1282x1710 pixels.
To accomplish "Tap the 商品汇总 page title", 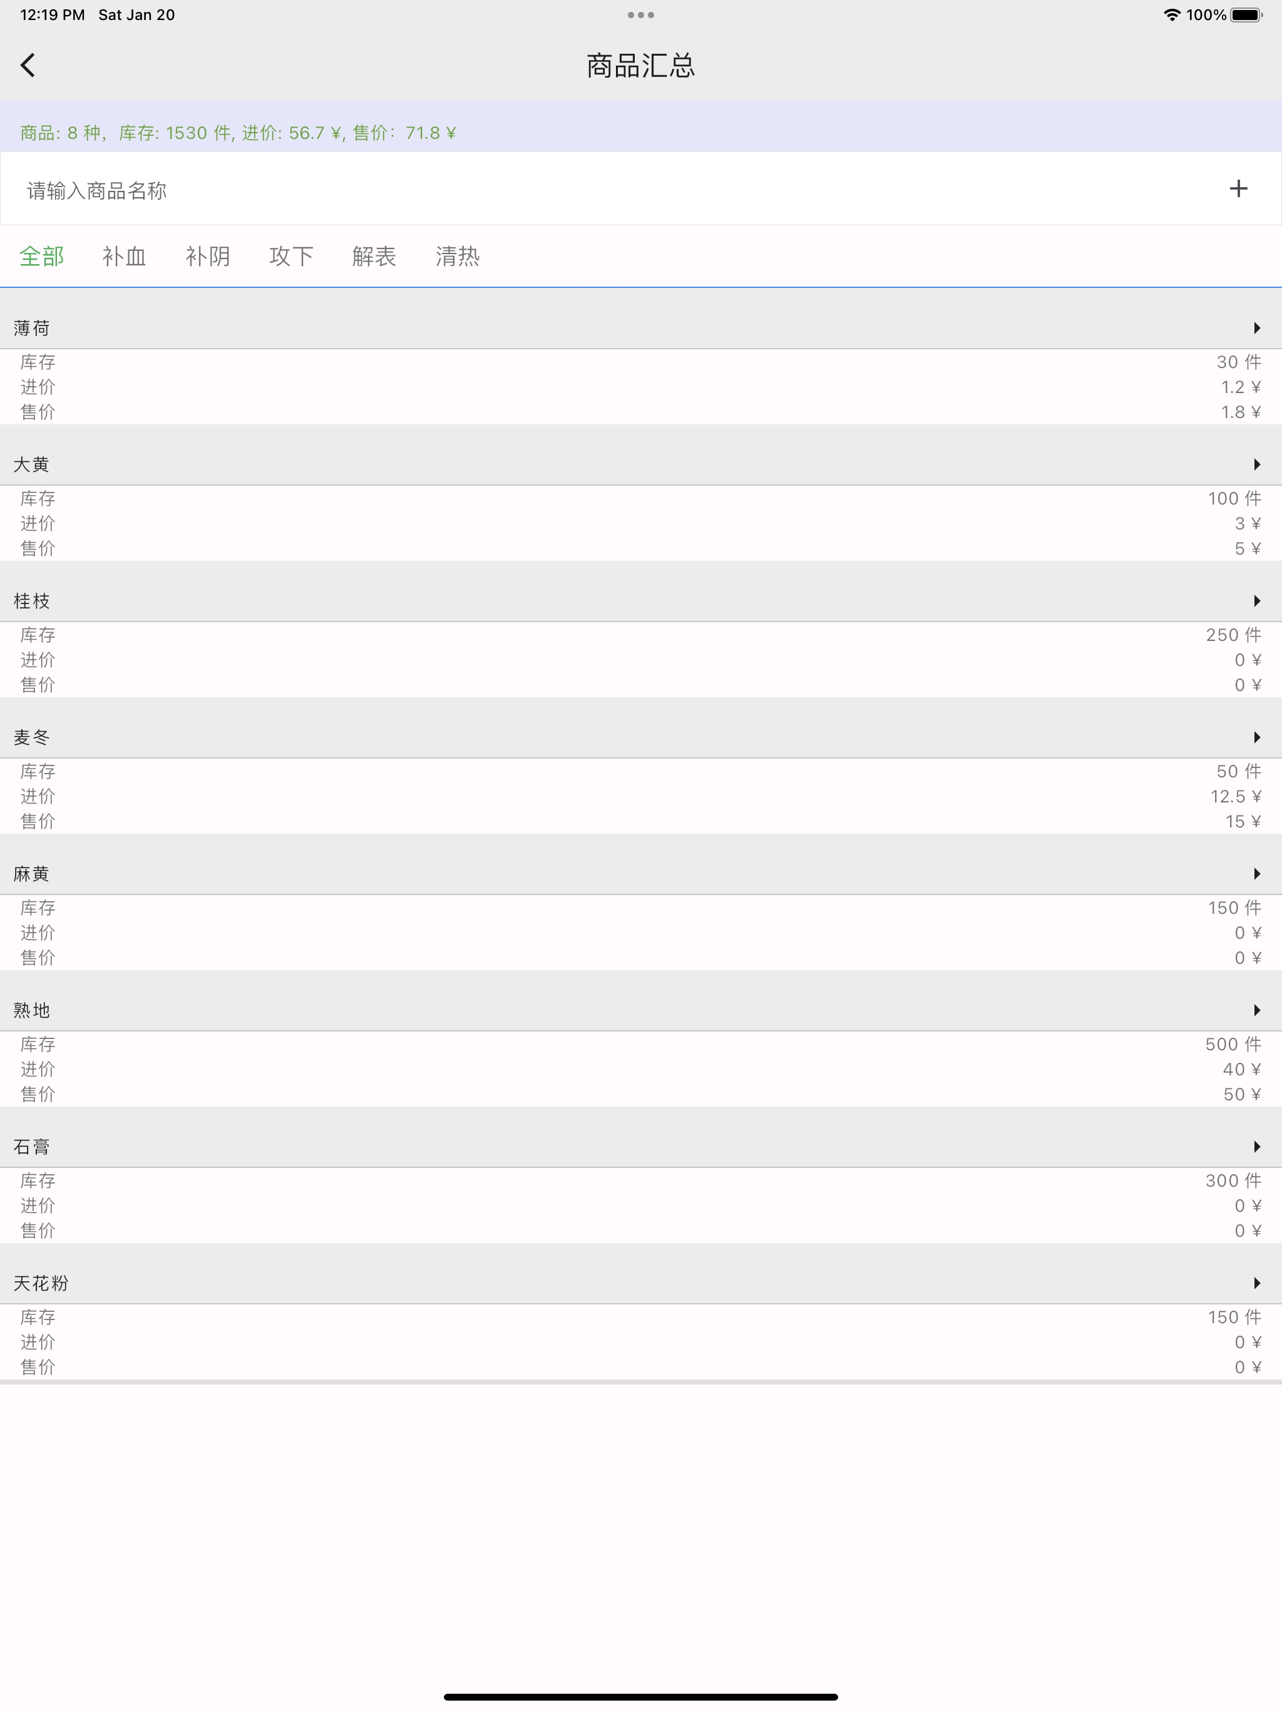I will click(x=641, y=66).
